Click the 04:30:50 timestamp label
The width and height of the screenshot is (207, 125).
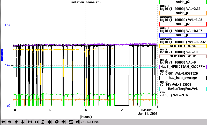(148, 110)
